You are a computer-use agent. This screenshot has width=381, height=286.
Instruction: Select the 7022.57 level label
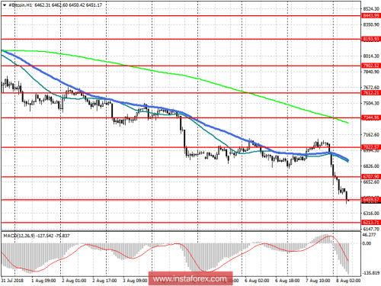pos(371,147)
